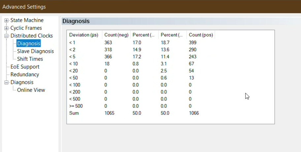Open Slave Diagnosis page

tap(35, 51)
